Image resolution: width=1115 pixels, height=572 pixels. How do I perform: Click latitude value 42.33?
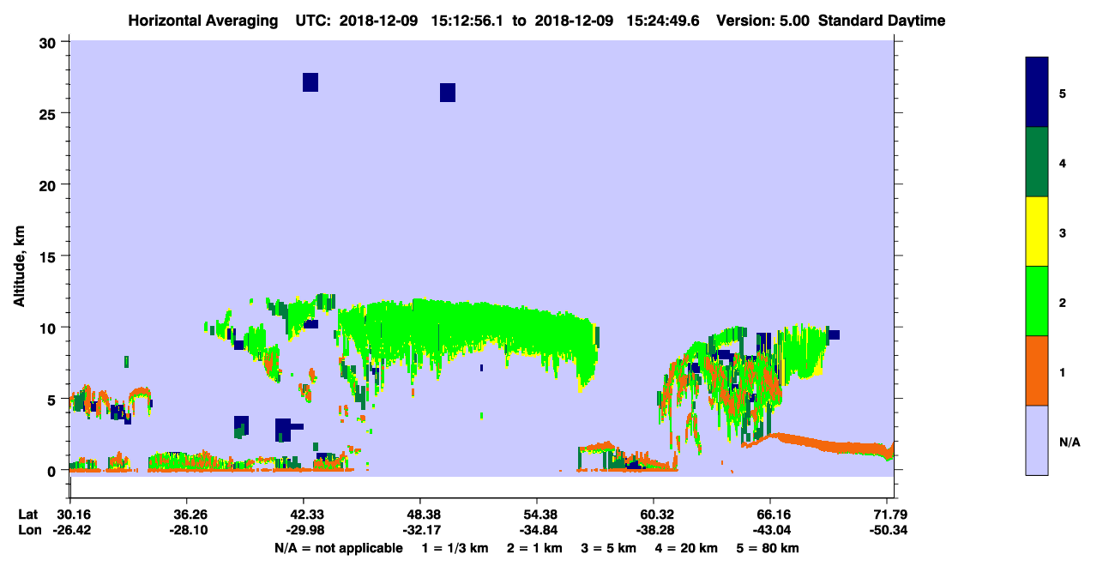point(303,515)
